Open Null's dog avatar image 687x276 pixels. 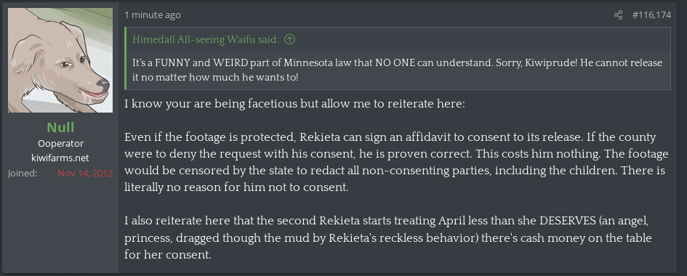60,60
